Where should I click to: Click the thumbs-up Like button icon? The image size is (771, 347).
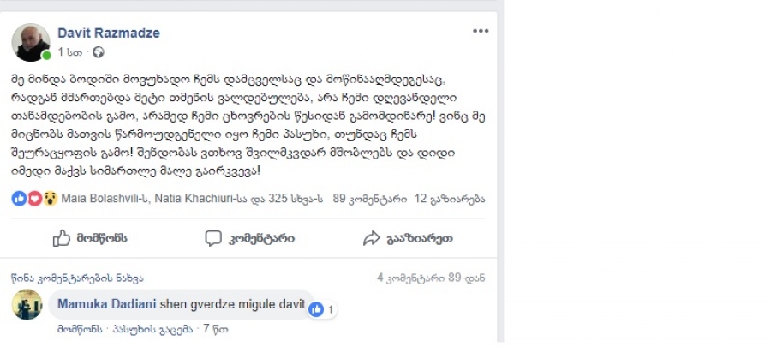[62, 238]
